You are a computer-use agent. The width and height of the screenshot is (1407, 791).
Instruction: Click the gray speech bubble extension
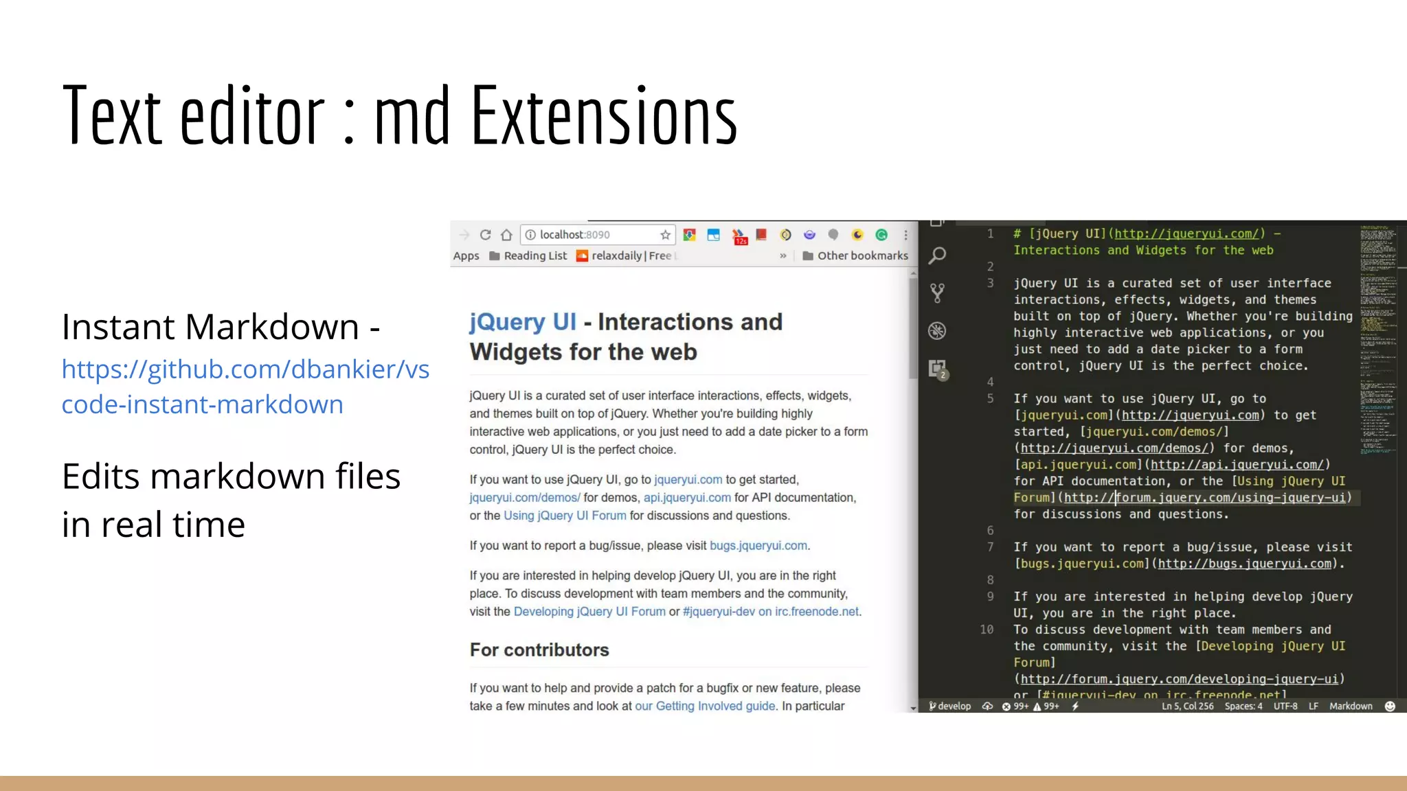833,235
